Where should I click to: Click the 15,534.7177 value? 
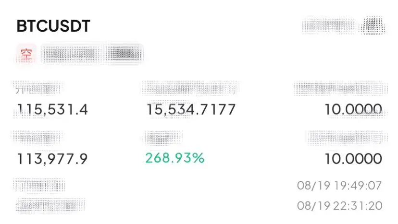[191, 109]
